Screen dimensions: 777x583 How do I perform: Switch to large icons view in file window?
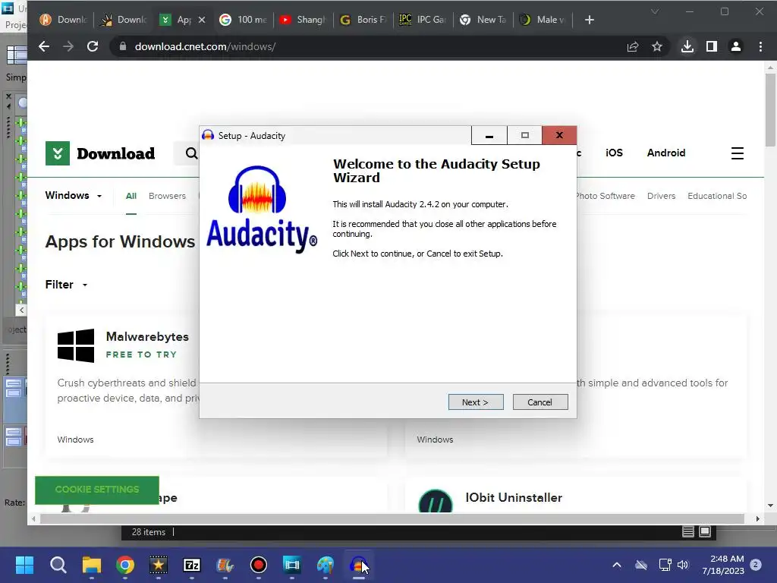705,532
